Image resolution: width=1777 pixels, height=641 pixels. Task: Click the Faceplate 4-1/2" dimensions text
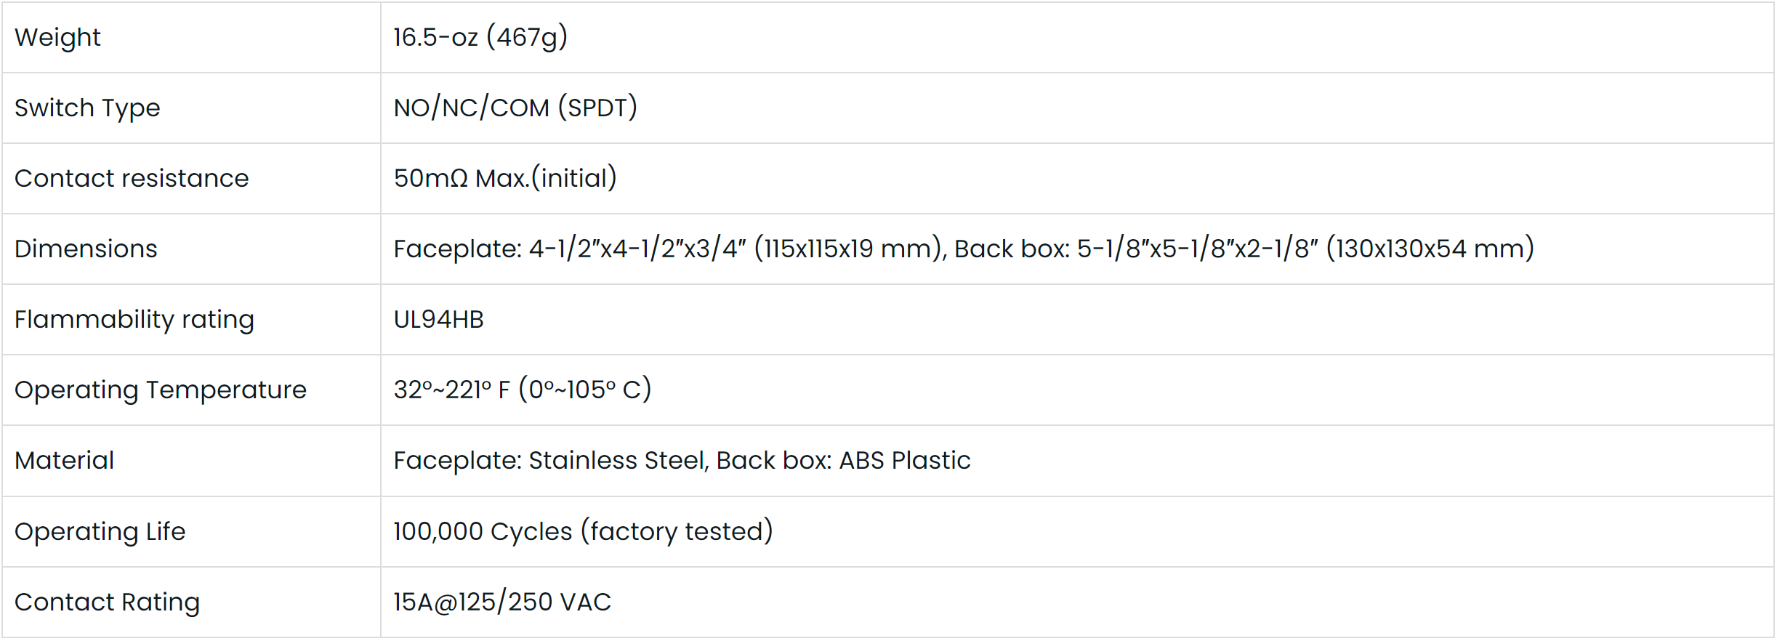pos(669,249)
